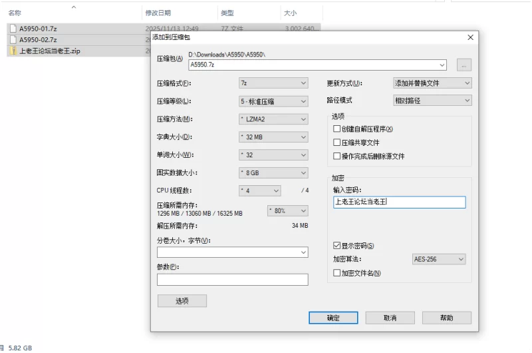Click the 确定 button
Image resolution: width=532 pixels, height=353 pixels.
[x=333, y=318]
